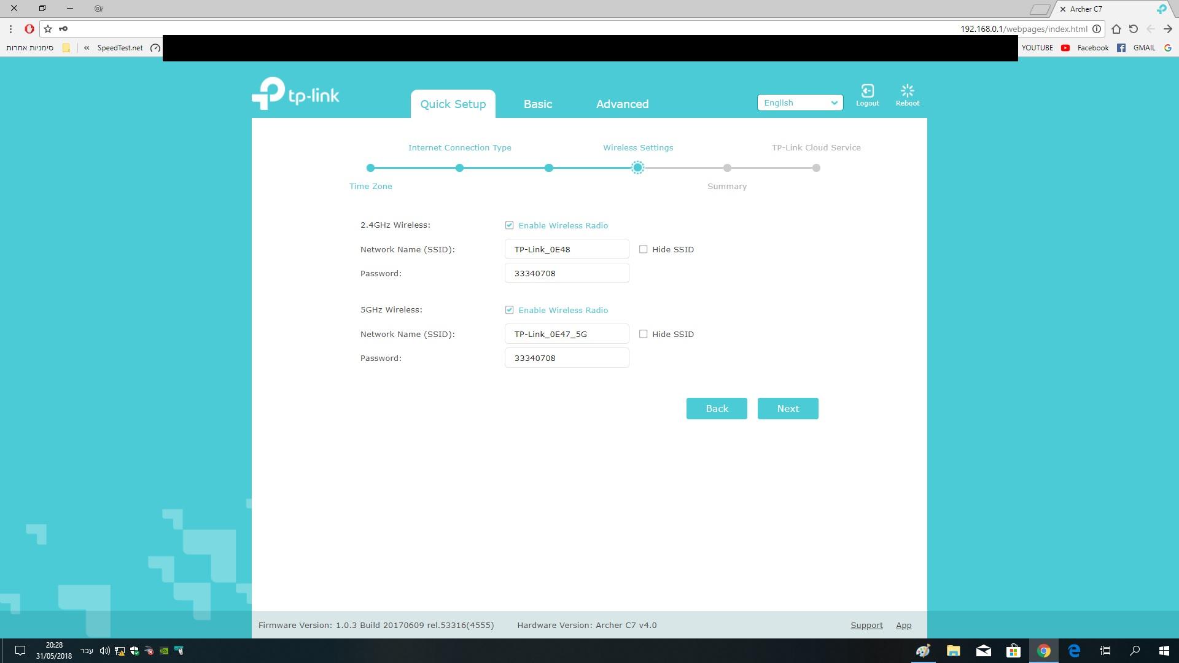The width and height of the screenshot is (1179, 663).
Task: Close the Archer C7 tab
Action: pyautogui.click(x=1063, y=9)
